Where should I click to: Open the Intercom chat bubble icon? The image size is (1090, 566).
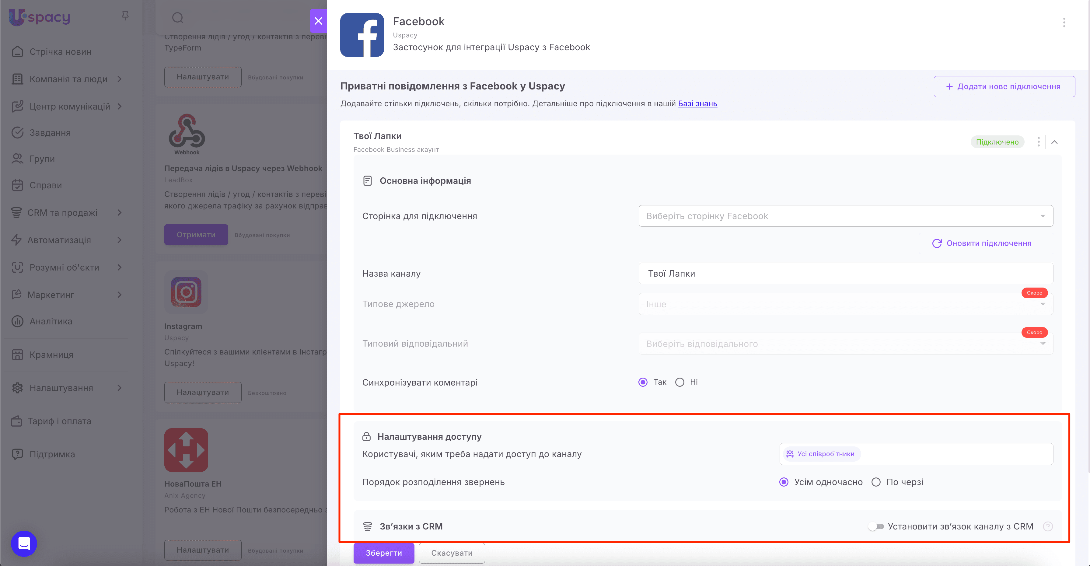pyautogui.click(x=24, y=543)
